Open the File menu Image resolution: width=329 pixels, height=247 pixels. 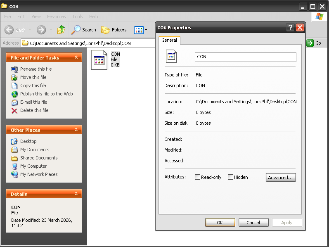pos(7,17)
